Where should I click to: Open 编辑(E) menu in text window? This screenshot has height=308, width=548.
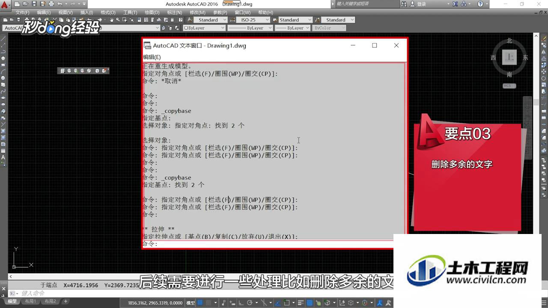pos(152,57)
